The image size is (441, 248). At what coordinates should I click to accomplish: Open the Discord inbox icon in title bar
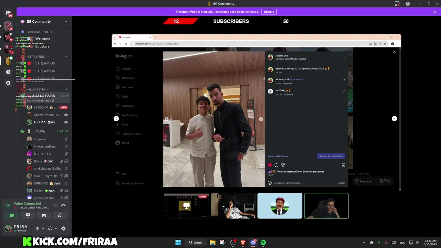[397, 4]
